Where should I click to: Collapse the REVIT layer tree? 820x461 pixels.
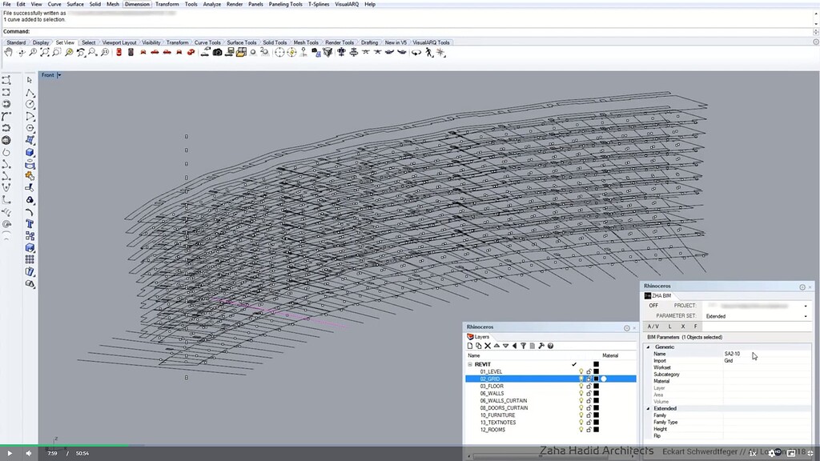point(470,364)
